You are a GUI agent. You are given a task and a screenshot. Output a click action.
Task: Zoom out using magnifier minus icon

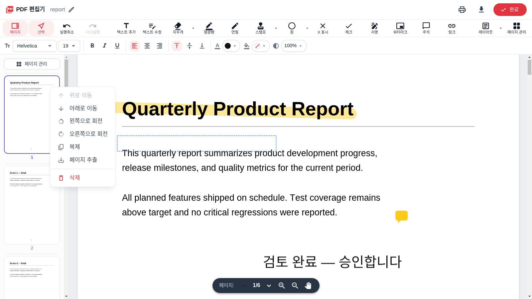295,285
